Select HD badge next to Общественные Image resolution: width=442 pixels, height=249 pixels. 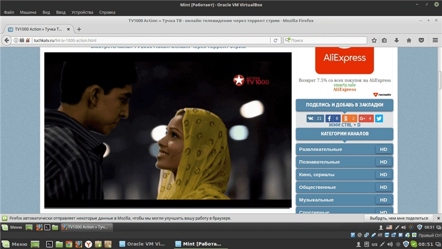pyautogui.click(x=383, y=187)
